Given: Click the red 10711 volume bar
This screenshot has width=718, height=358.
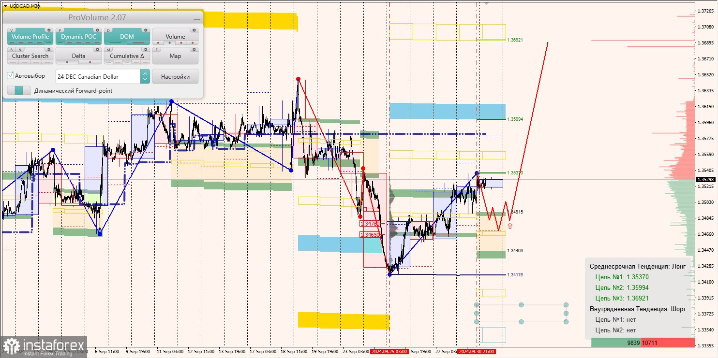Looking at the screenshot, I should pyautogui.click(x=668, y=343).
